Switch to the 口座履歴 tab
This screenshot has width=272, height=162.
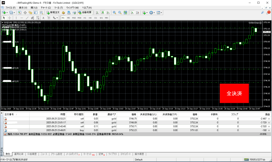coord(32,154)
